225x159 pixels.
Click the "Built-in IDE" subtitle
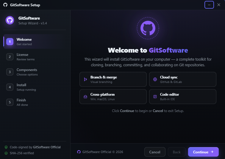coord(167,99)
